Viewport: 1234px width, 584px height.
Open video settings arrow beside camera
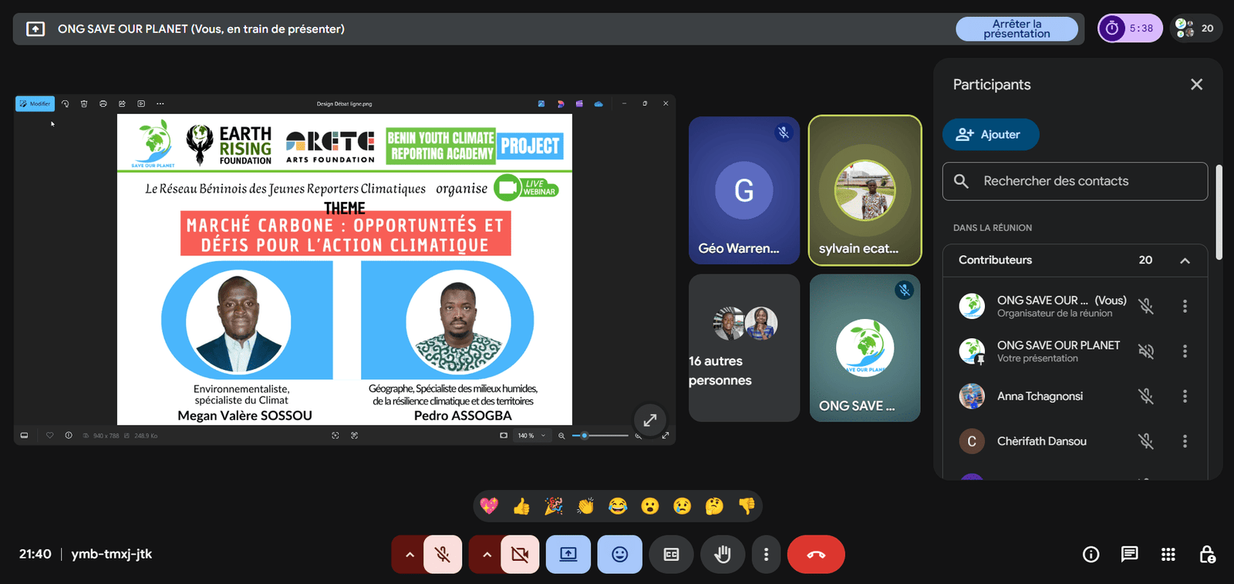point(487,555)
